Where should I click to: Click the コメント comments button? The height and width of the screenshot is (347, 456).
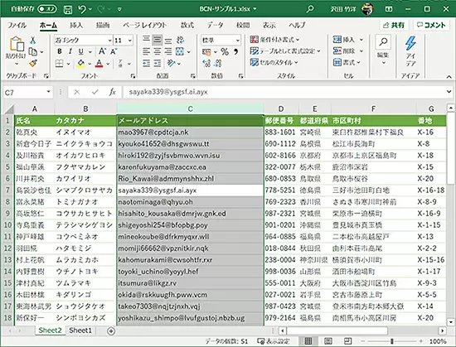431,26
